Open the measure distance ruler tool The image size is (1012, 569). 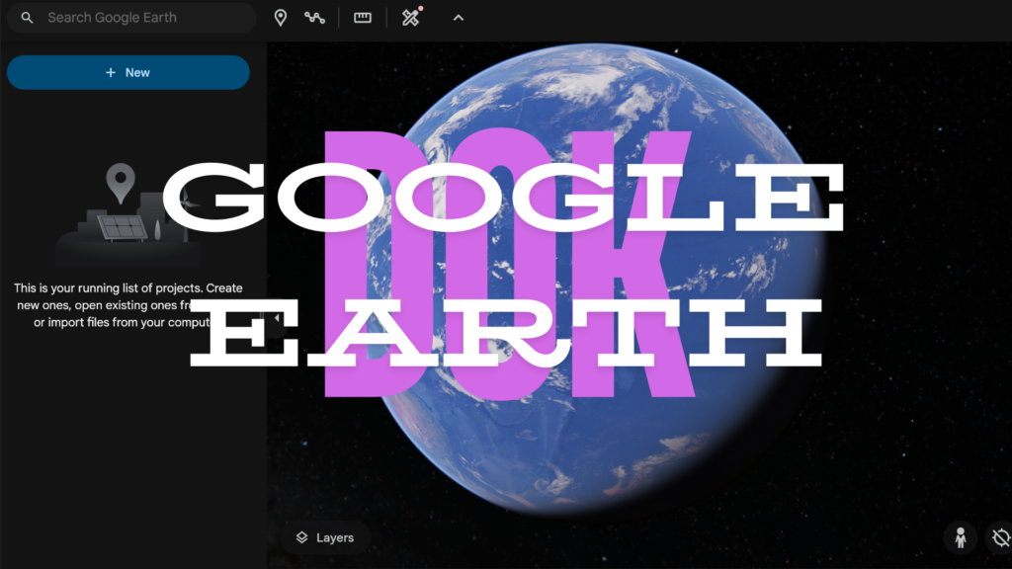click(x=363, y=18)
